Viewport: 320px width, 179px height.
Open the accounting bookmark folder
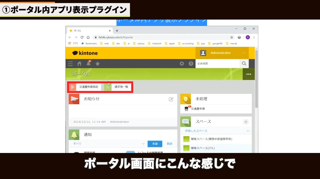pyautogui.click(x=186, y=44)
